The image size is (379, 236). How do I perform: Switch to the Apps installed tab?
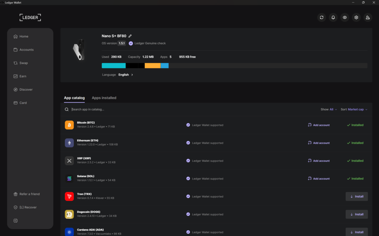pos(104,98)
